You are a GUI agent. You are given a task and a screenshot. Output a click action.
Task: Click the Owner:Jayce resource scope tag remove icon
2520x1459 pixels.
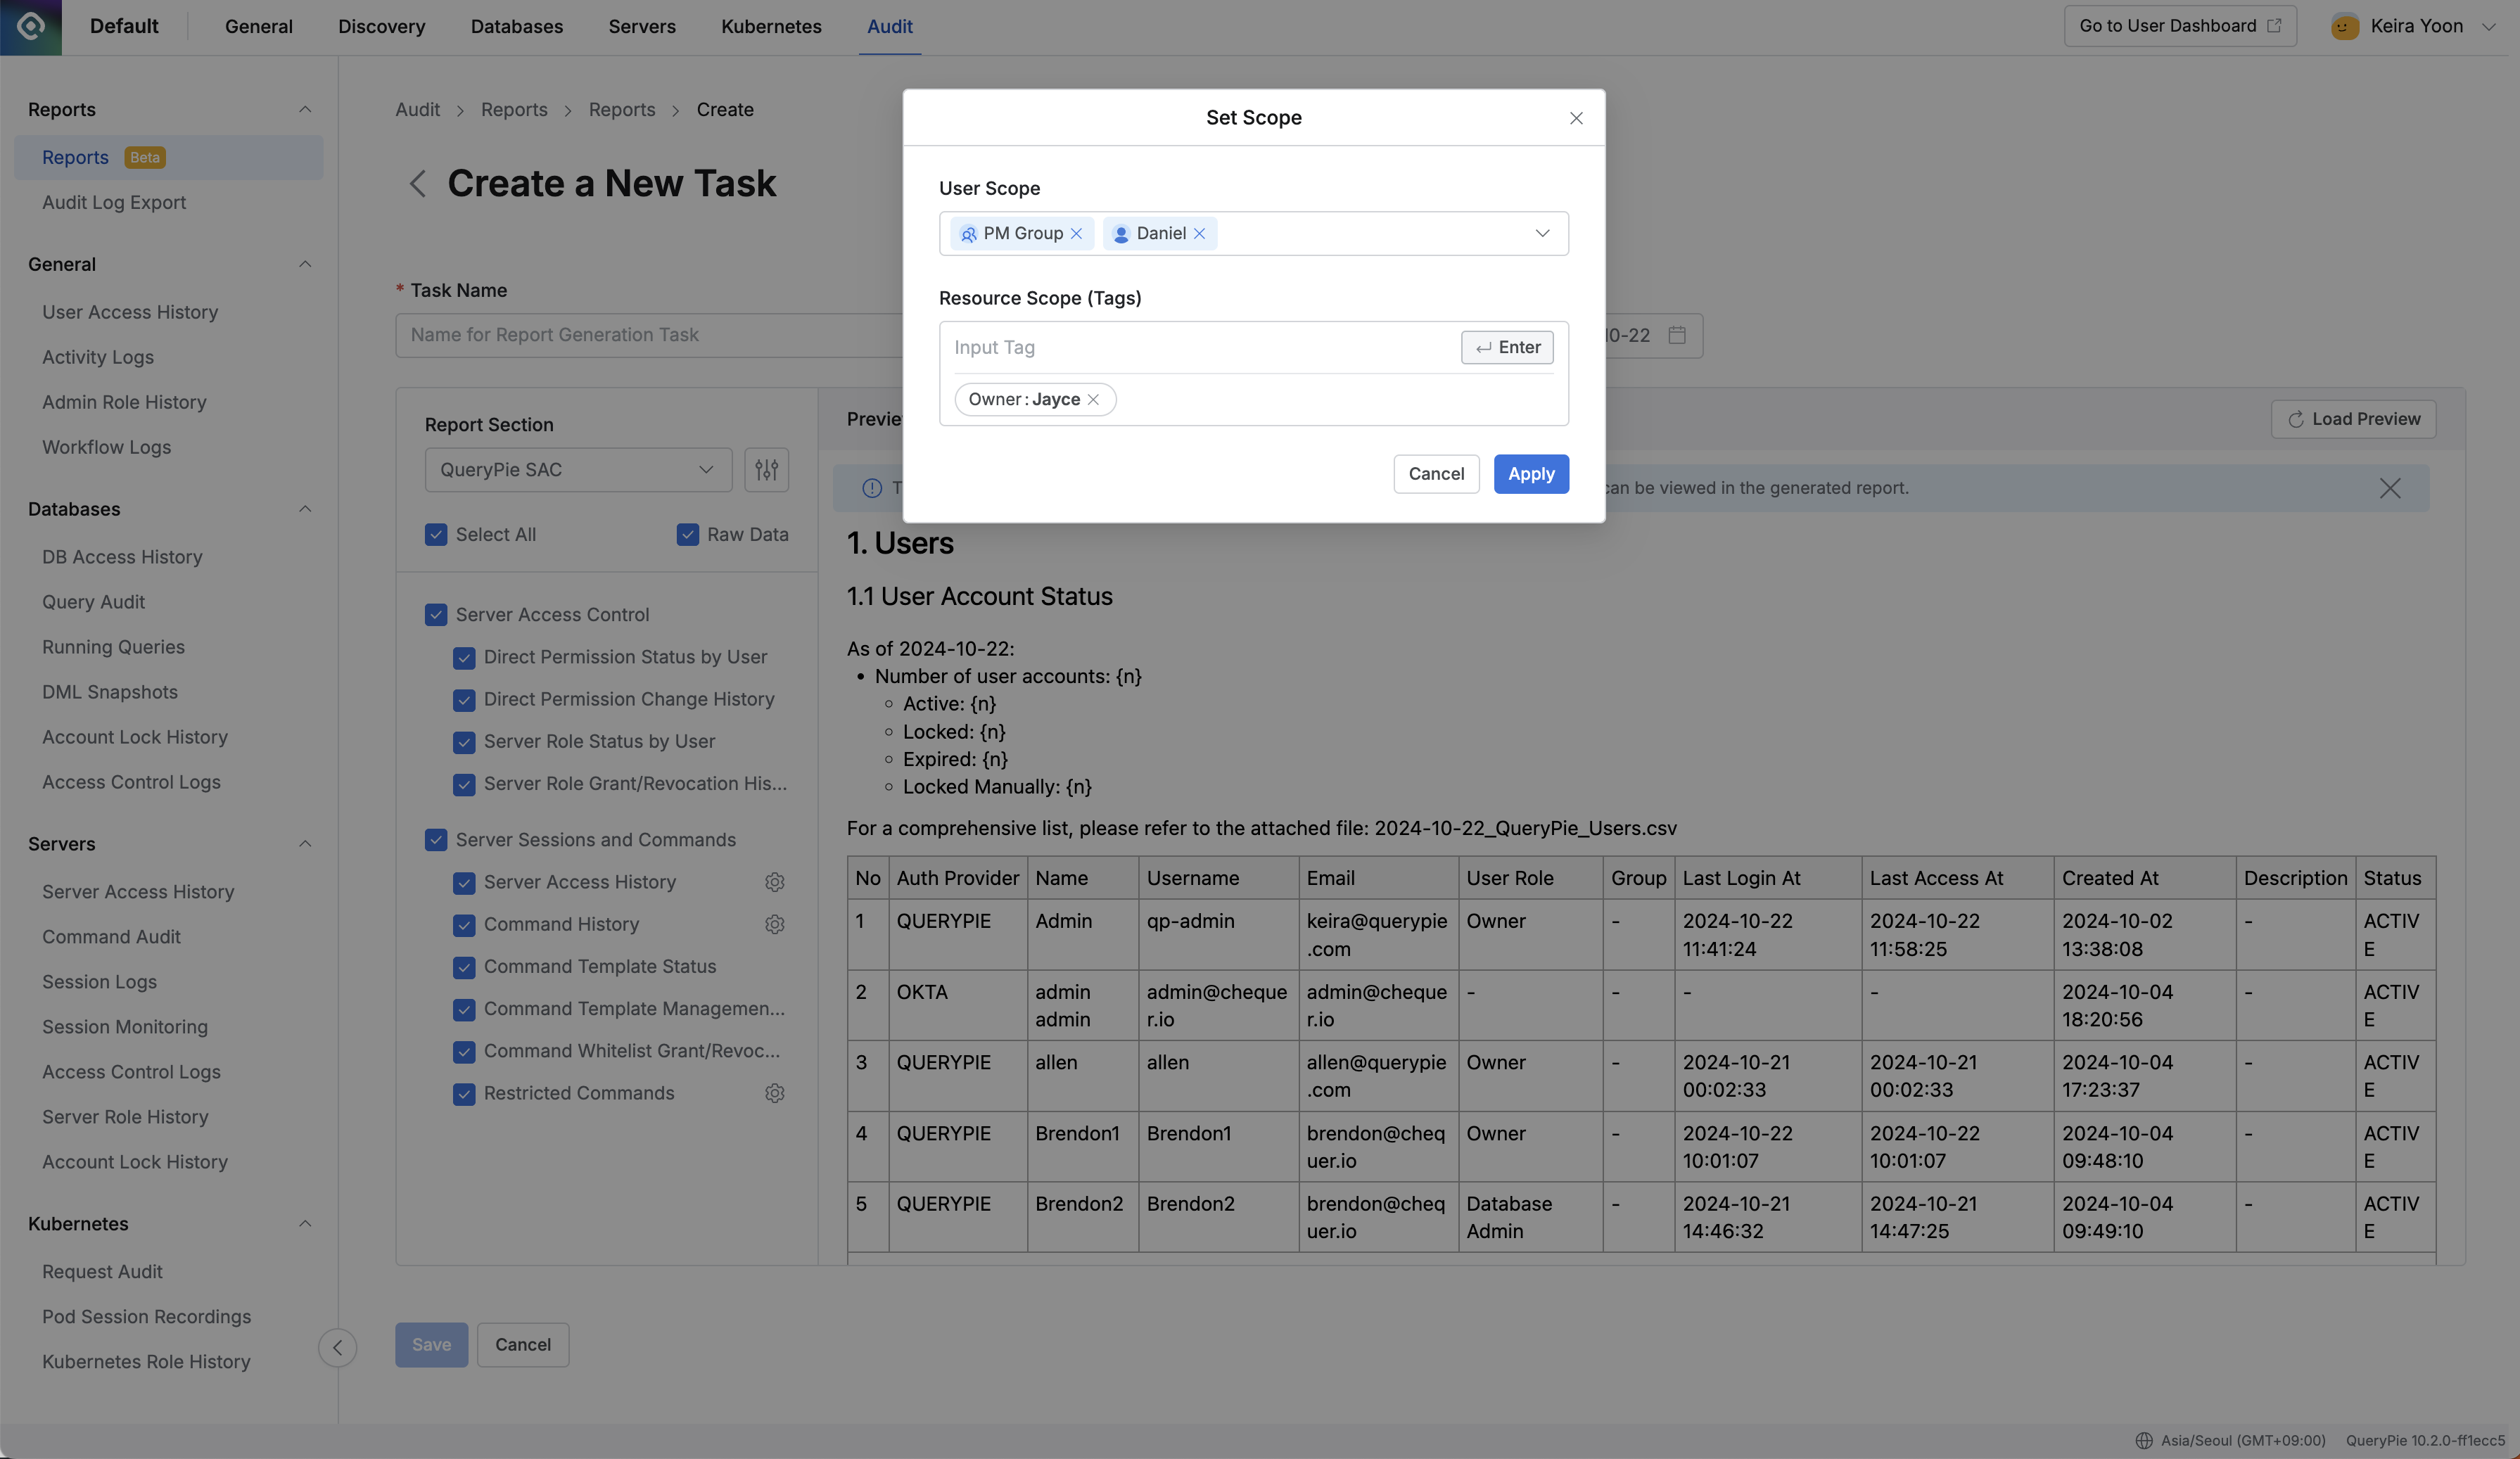1093,397
